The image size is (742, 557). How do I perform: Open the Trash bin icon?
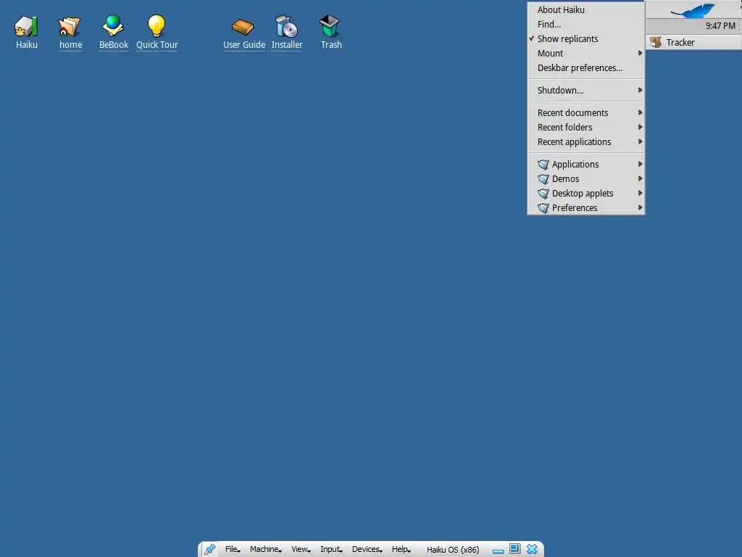[330, 26]
